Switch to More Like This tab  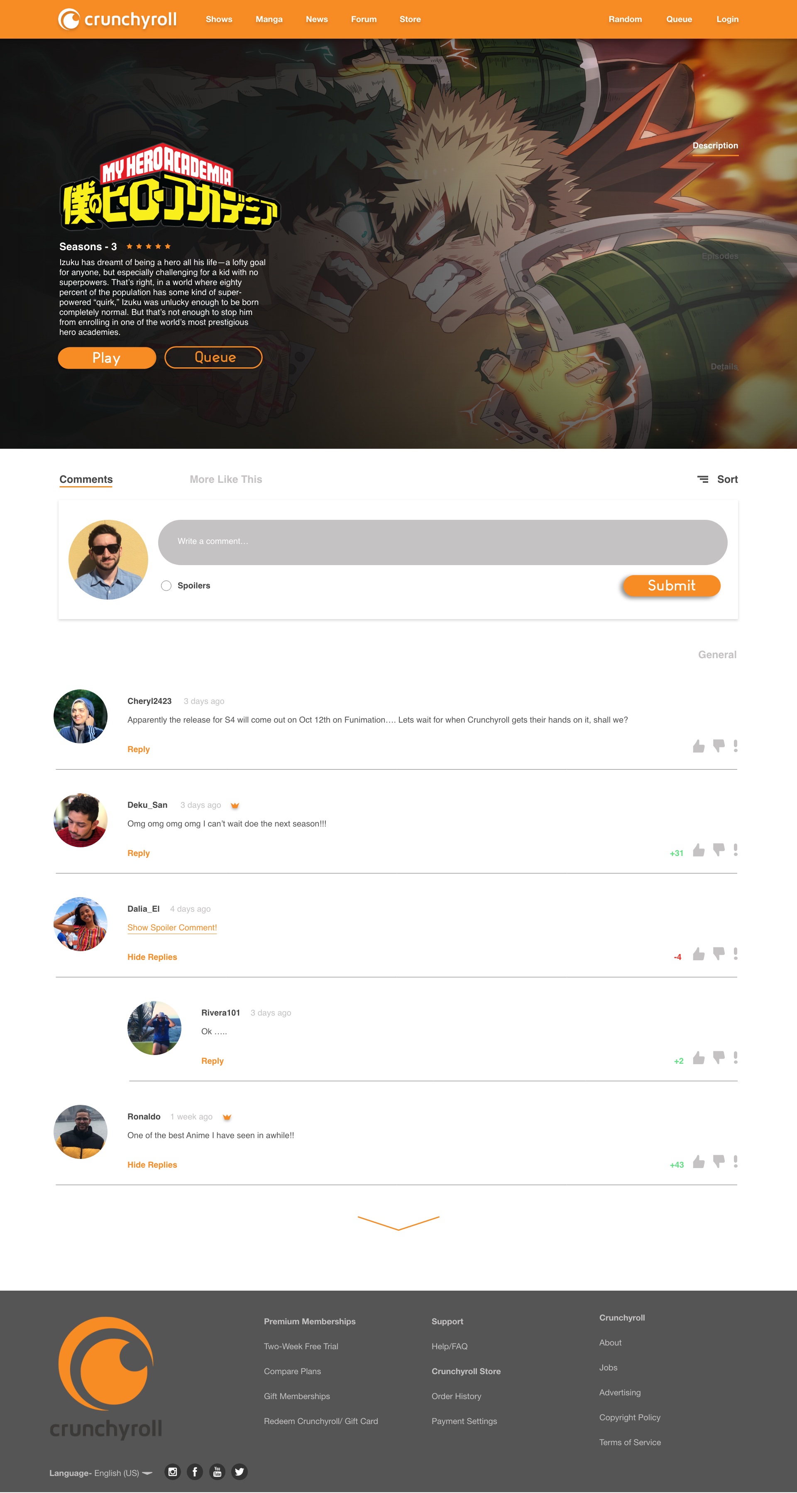click(x=226, y=479)
